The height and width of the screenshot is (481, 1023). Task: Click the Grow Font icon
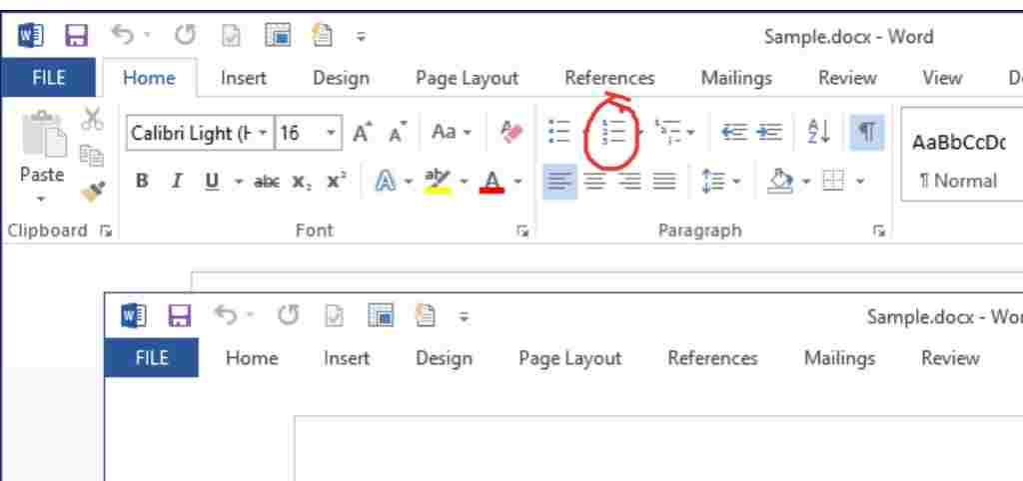(x=362, y=133)
